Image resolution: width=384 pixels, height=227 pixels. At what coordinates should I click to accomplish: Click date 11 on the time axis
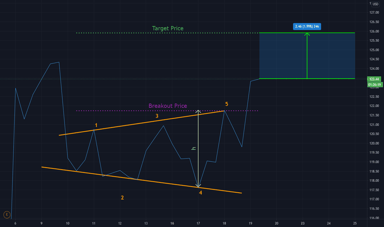(x=94, y=223)
